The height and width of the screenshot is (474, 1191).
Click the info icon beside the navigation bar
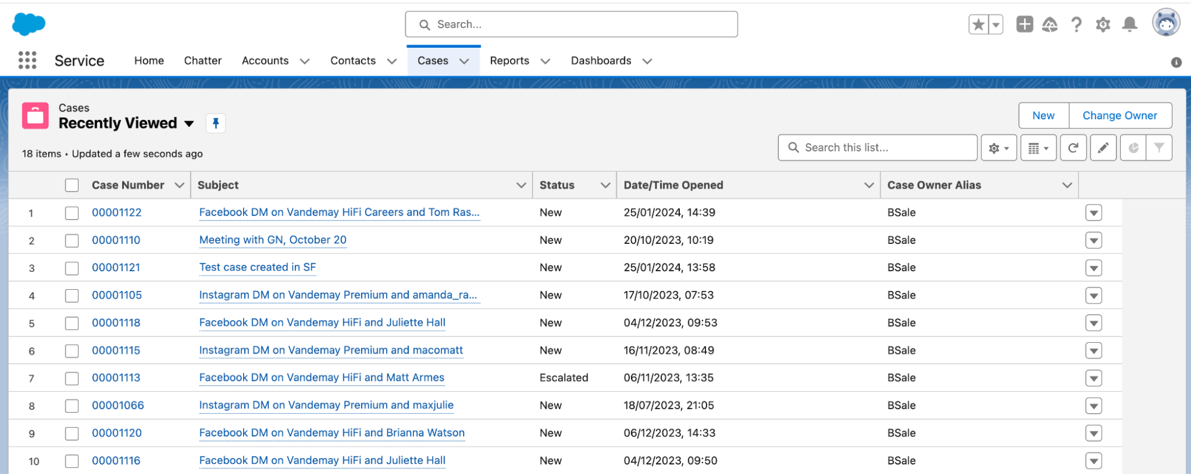tap(1176, 62)
